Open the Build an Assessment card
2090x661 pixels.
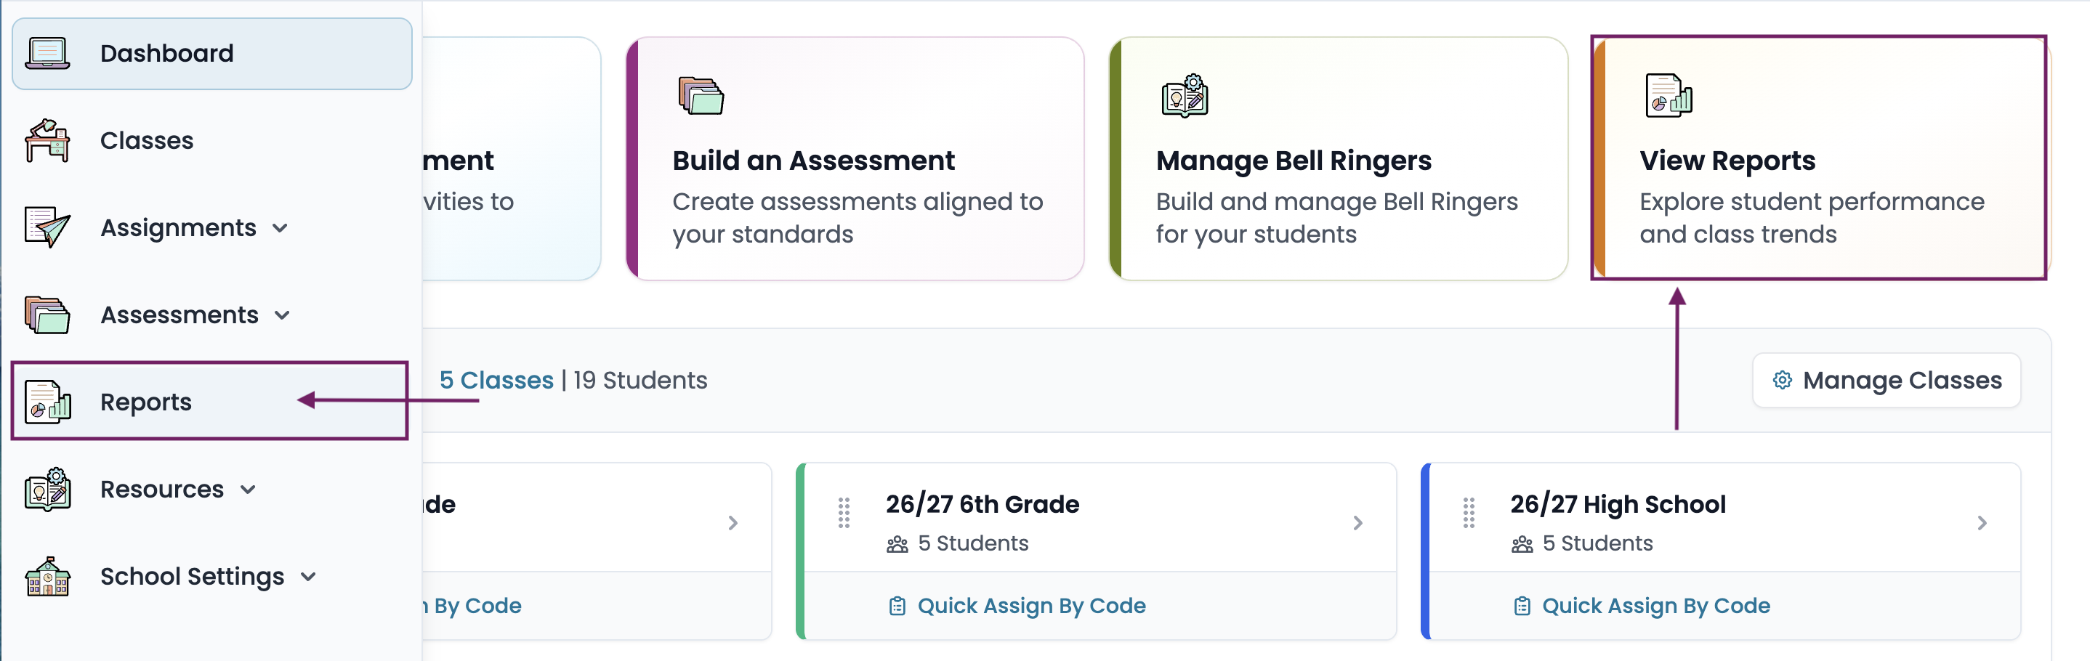[855, 159]
